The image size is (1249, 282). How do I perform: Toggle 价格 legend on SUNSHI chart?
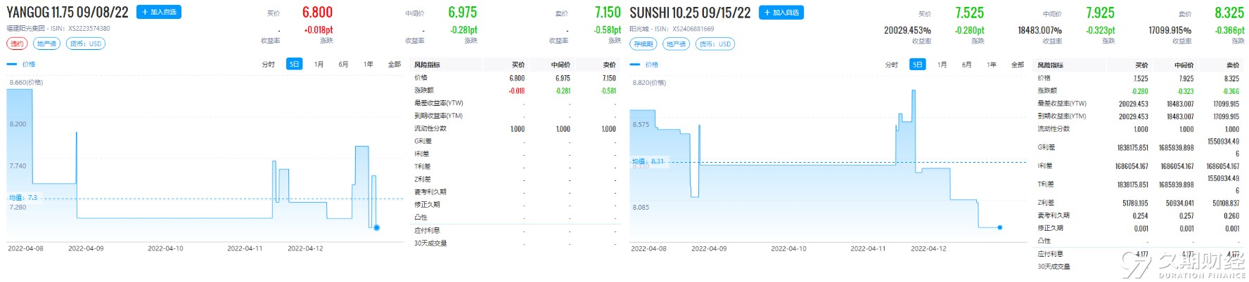[645, 65]
